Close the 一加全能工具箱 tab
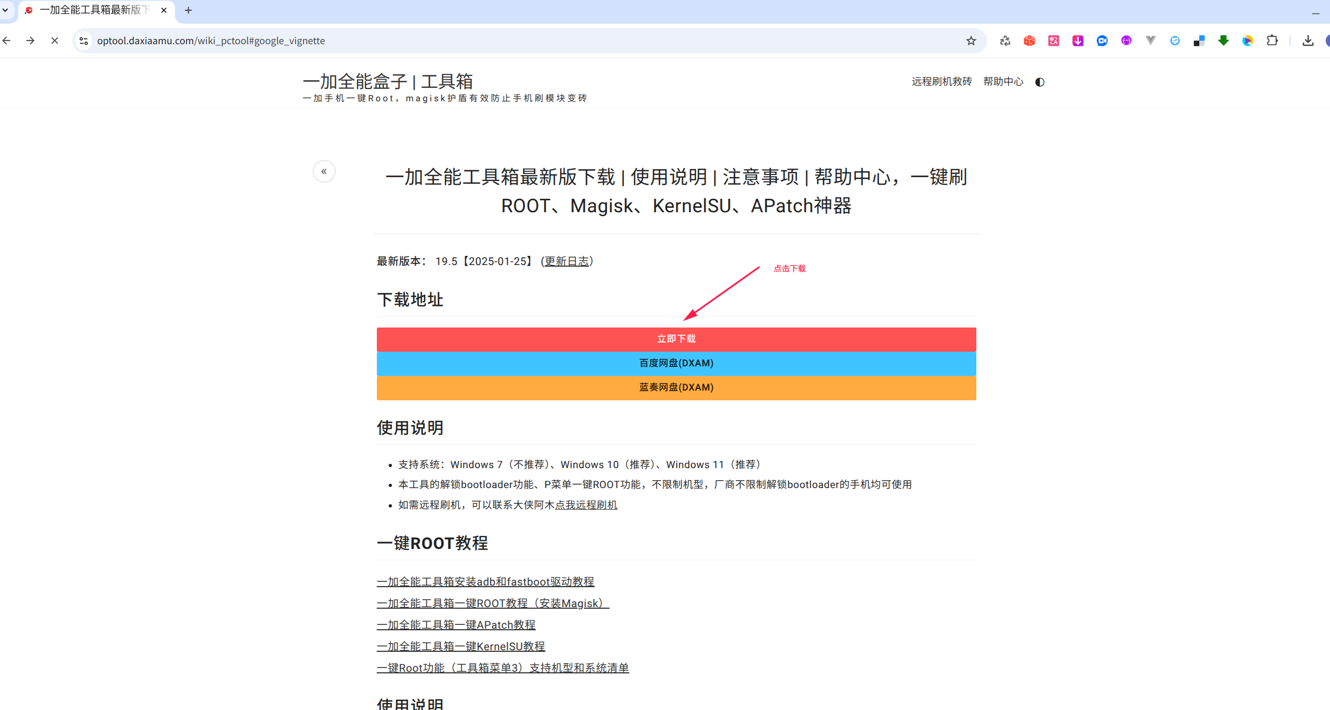 (164, 10)
